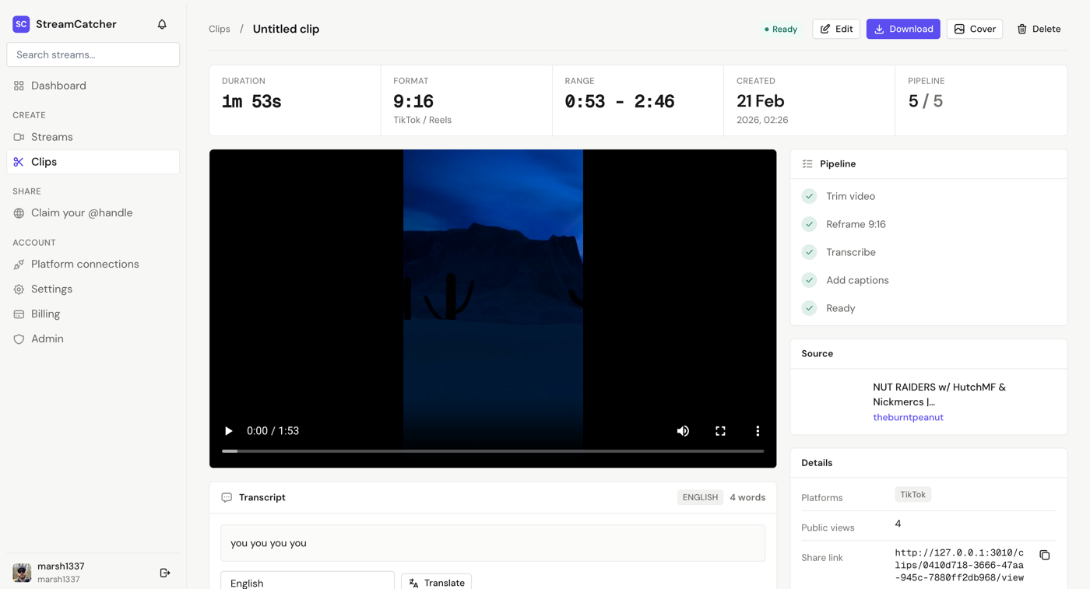Click the marsh1337 profile avatar
The width and height of the screenshot is (1090, 589).
(x=22, y=573)
